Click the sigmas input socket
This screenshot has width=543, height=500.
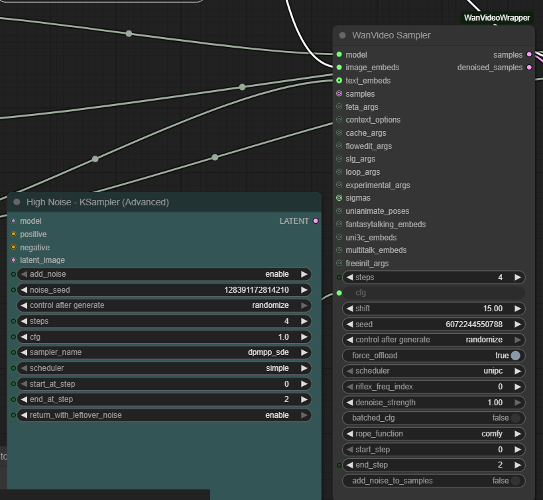click(x=339, y=197)
